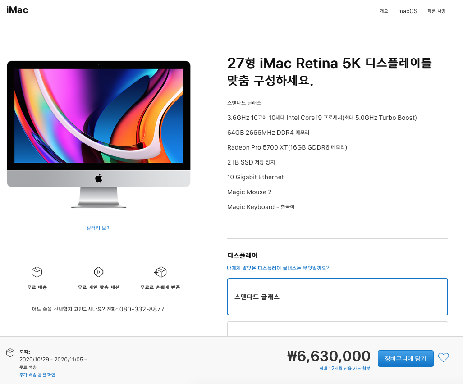Image resolution: width=463 pixels, height=384 pixels.
Task: Click the 디스플레이 section heading
Action: tap(243, 255)
